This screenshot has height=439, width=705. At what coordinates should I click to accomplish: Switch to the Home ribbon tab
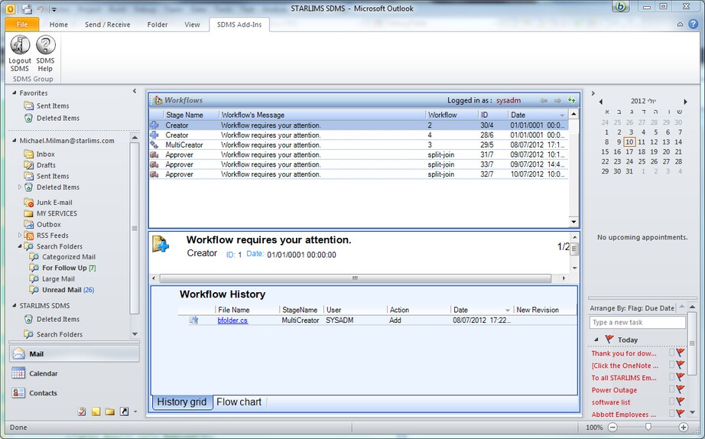58,24
